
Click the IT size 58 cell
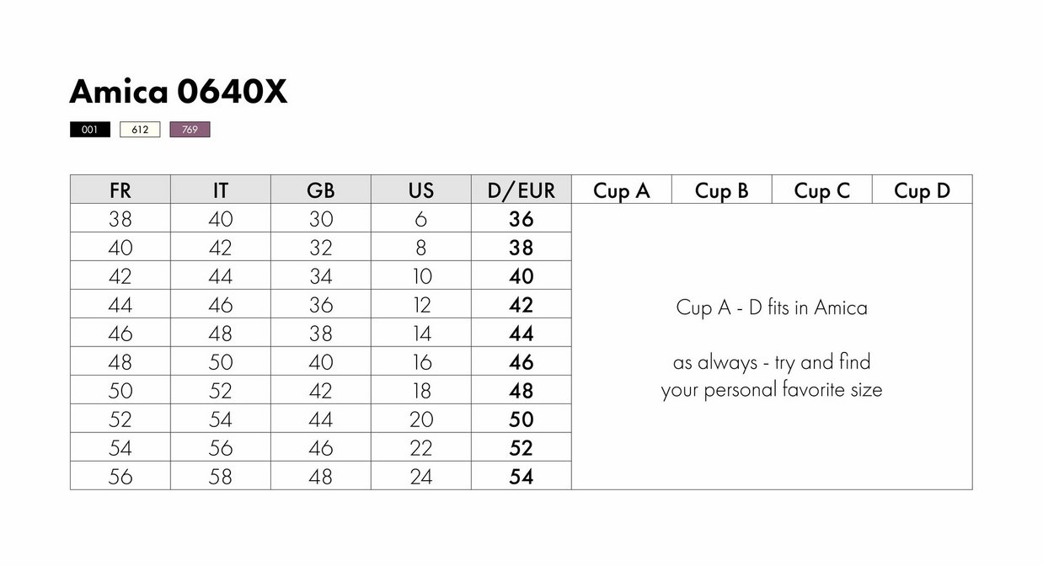[x=221, y=477]
